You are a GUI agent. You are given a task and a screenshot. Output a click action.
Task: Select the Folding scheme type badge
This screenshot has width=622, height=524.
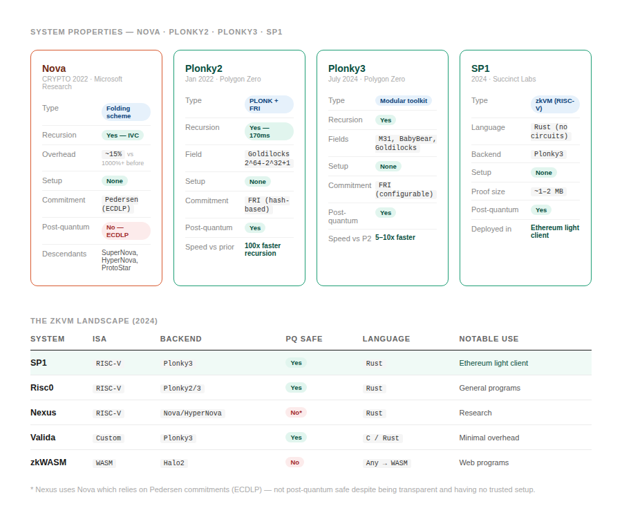click(126, 112)
